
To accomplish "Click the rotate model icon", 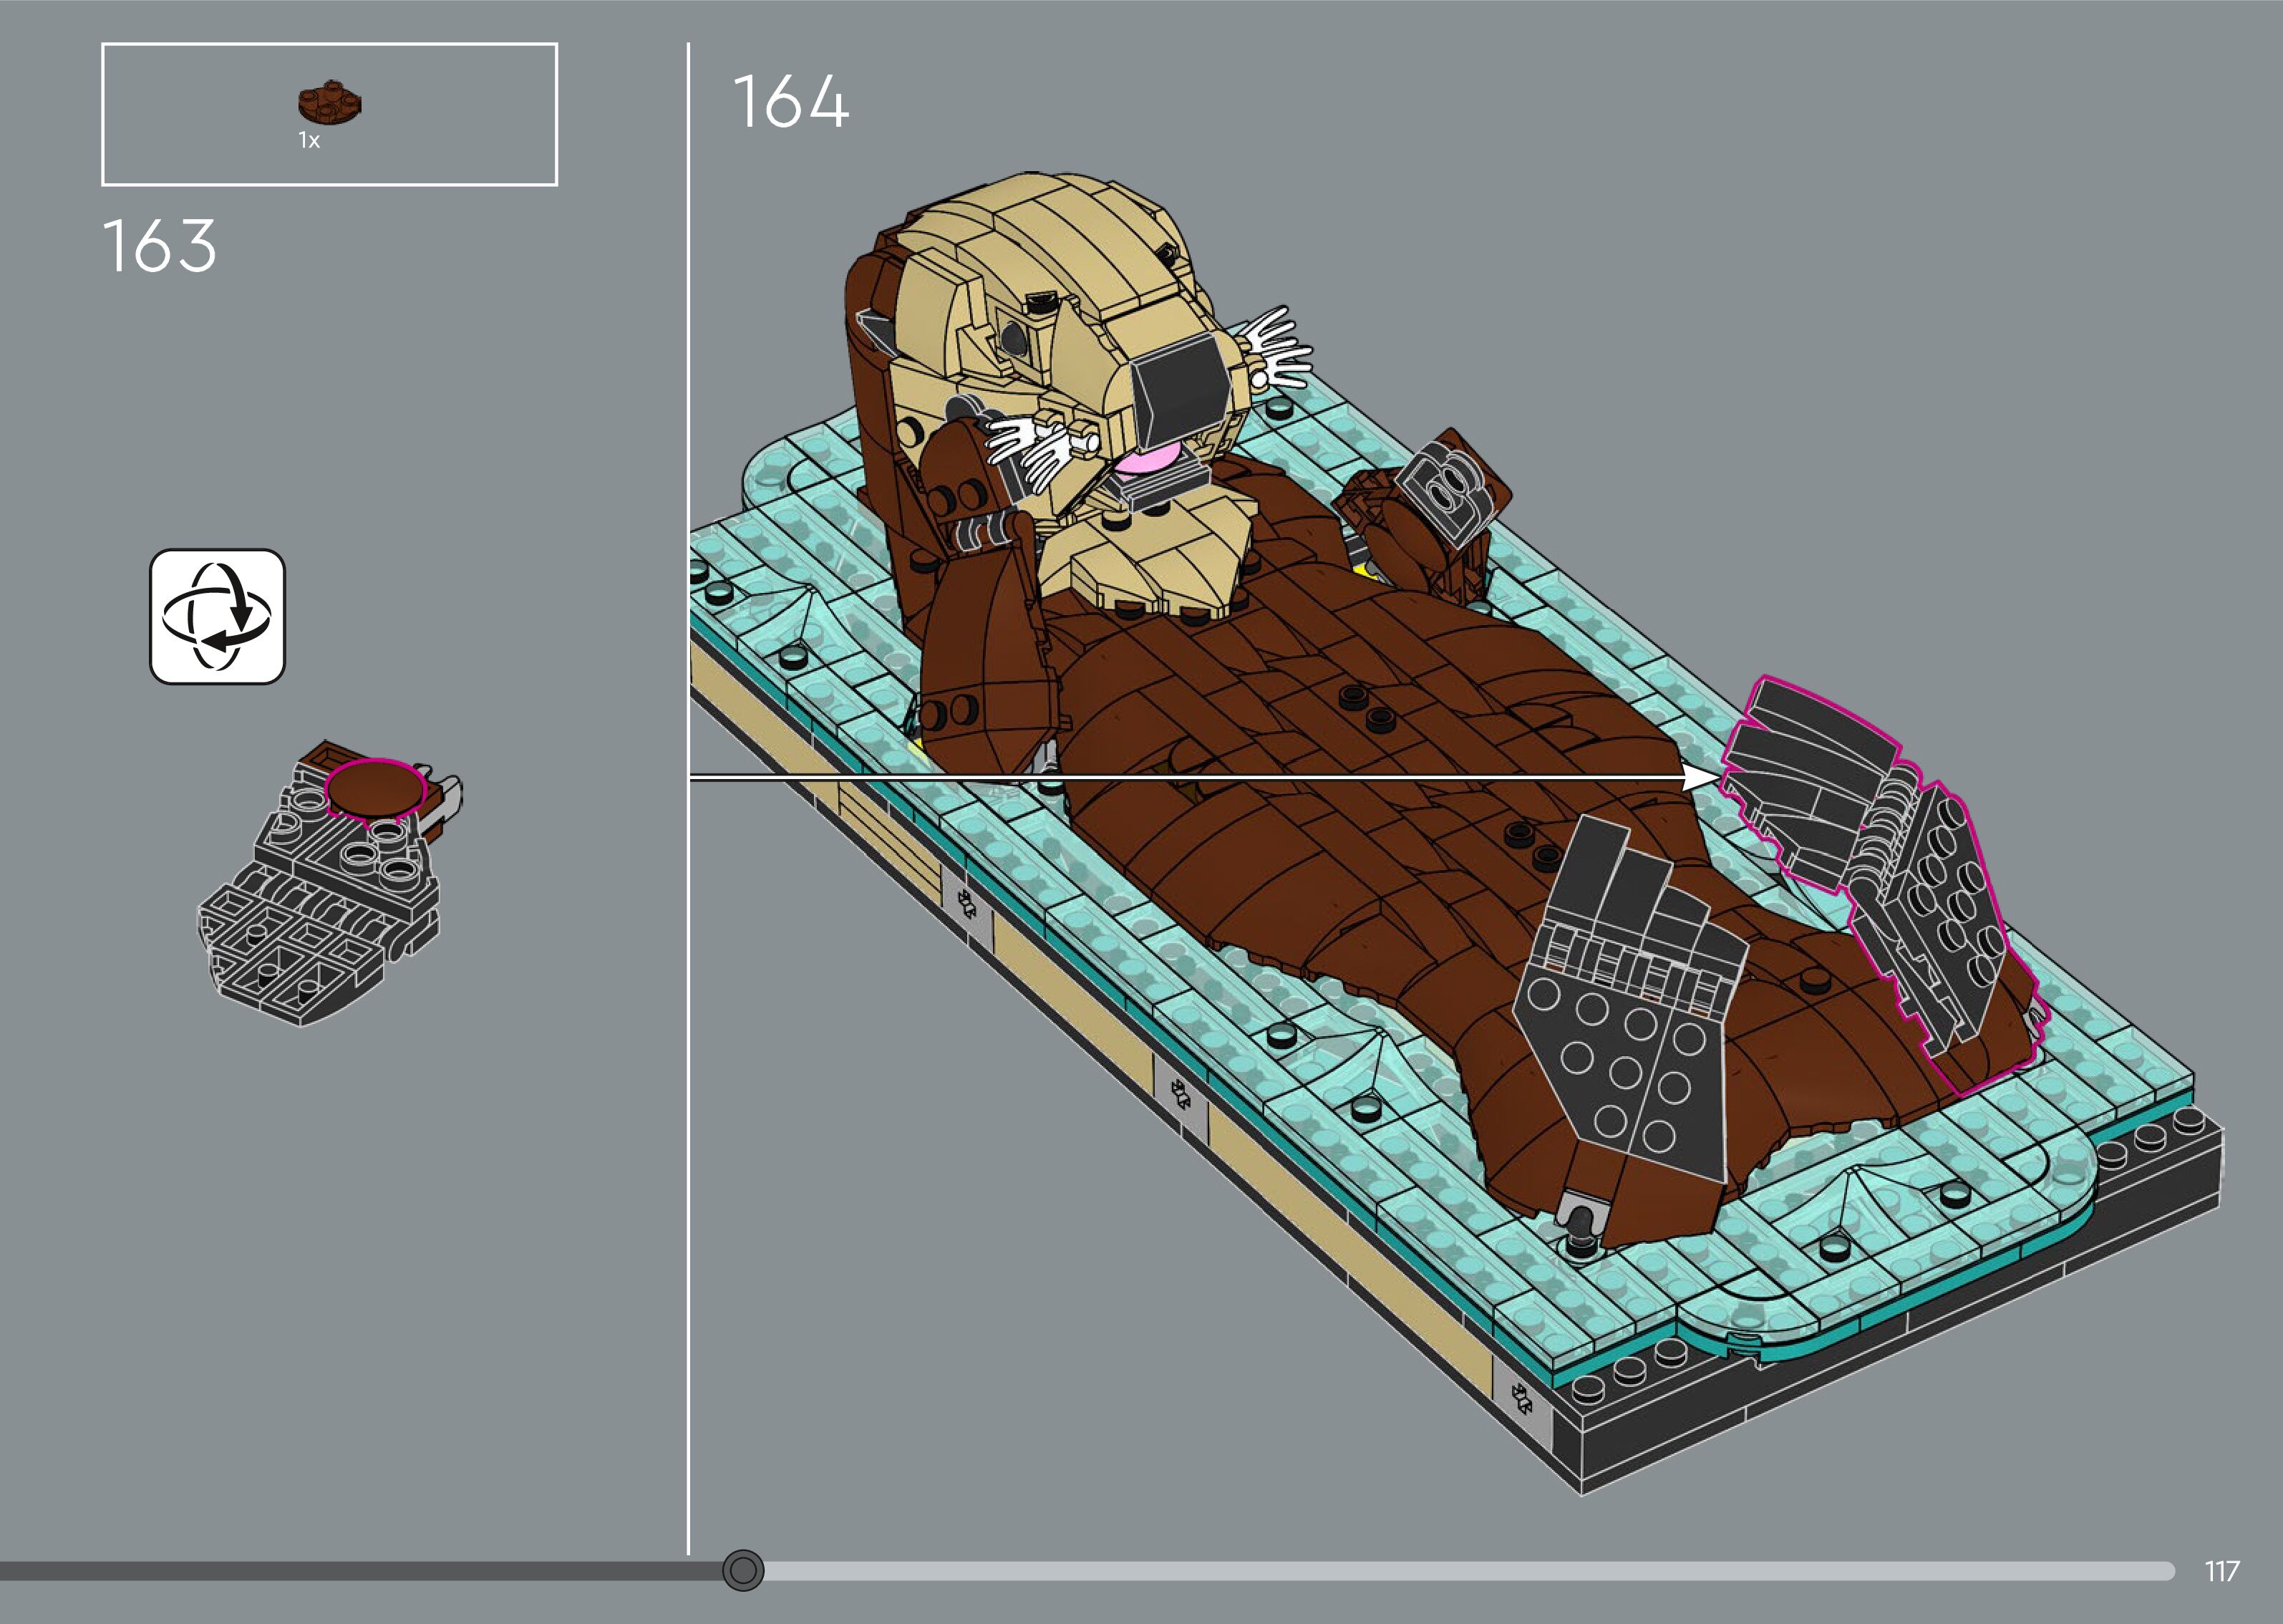I will tap(217, 616).
